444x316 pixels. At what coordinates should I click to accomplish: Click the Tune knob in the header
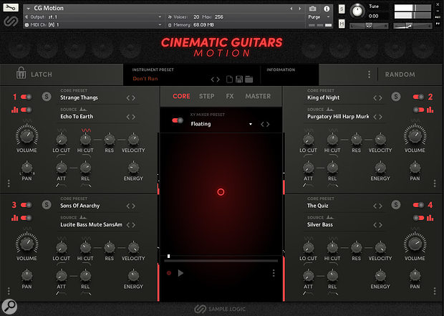point(357,11)
